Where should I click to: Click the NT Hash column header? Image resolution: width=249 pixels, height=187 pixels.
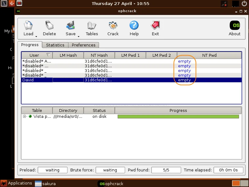[99, 55]
